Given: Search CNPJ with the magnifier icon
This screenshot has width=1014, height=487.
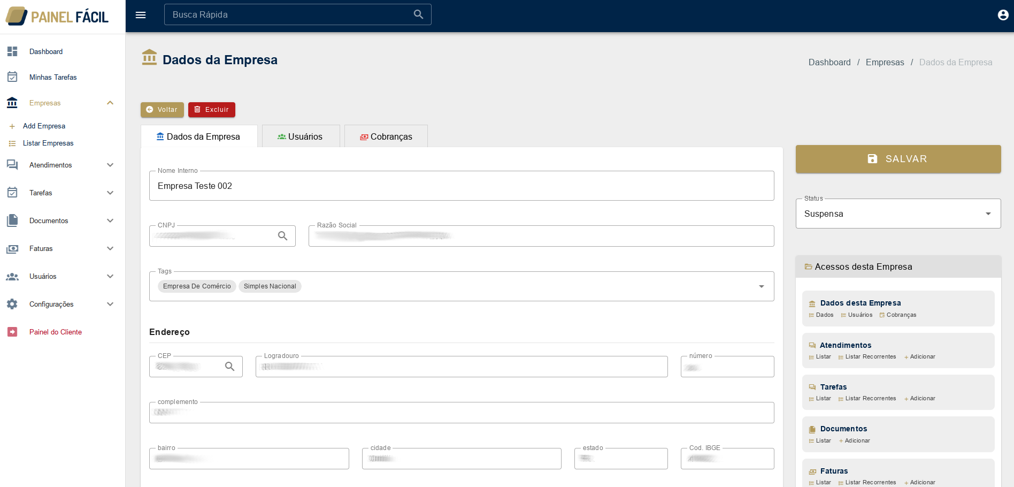Looking at the screenshot, I should (282, 236).
